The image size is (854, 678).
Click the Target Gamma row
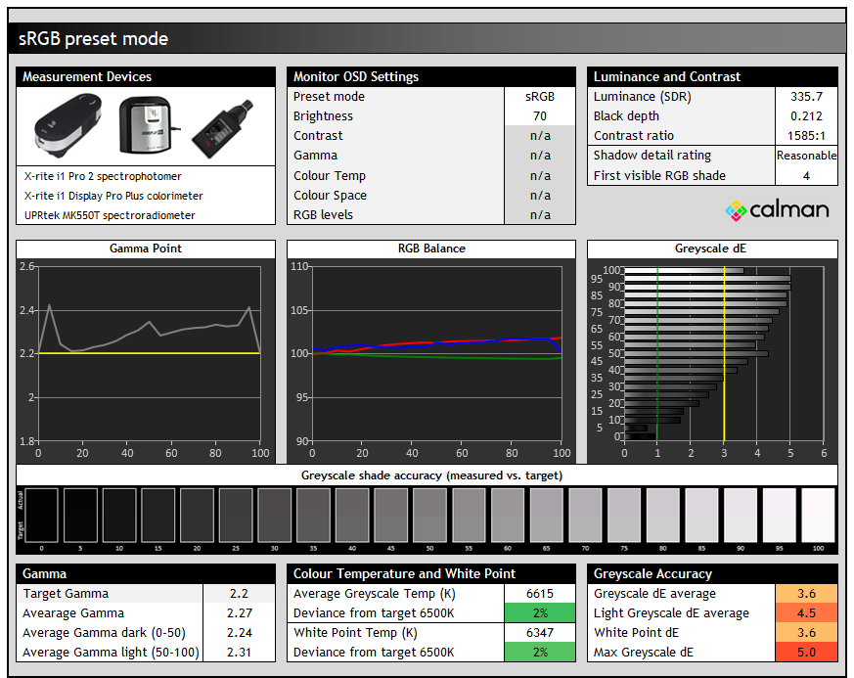(112, 594)
